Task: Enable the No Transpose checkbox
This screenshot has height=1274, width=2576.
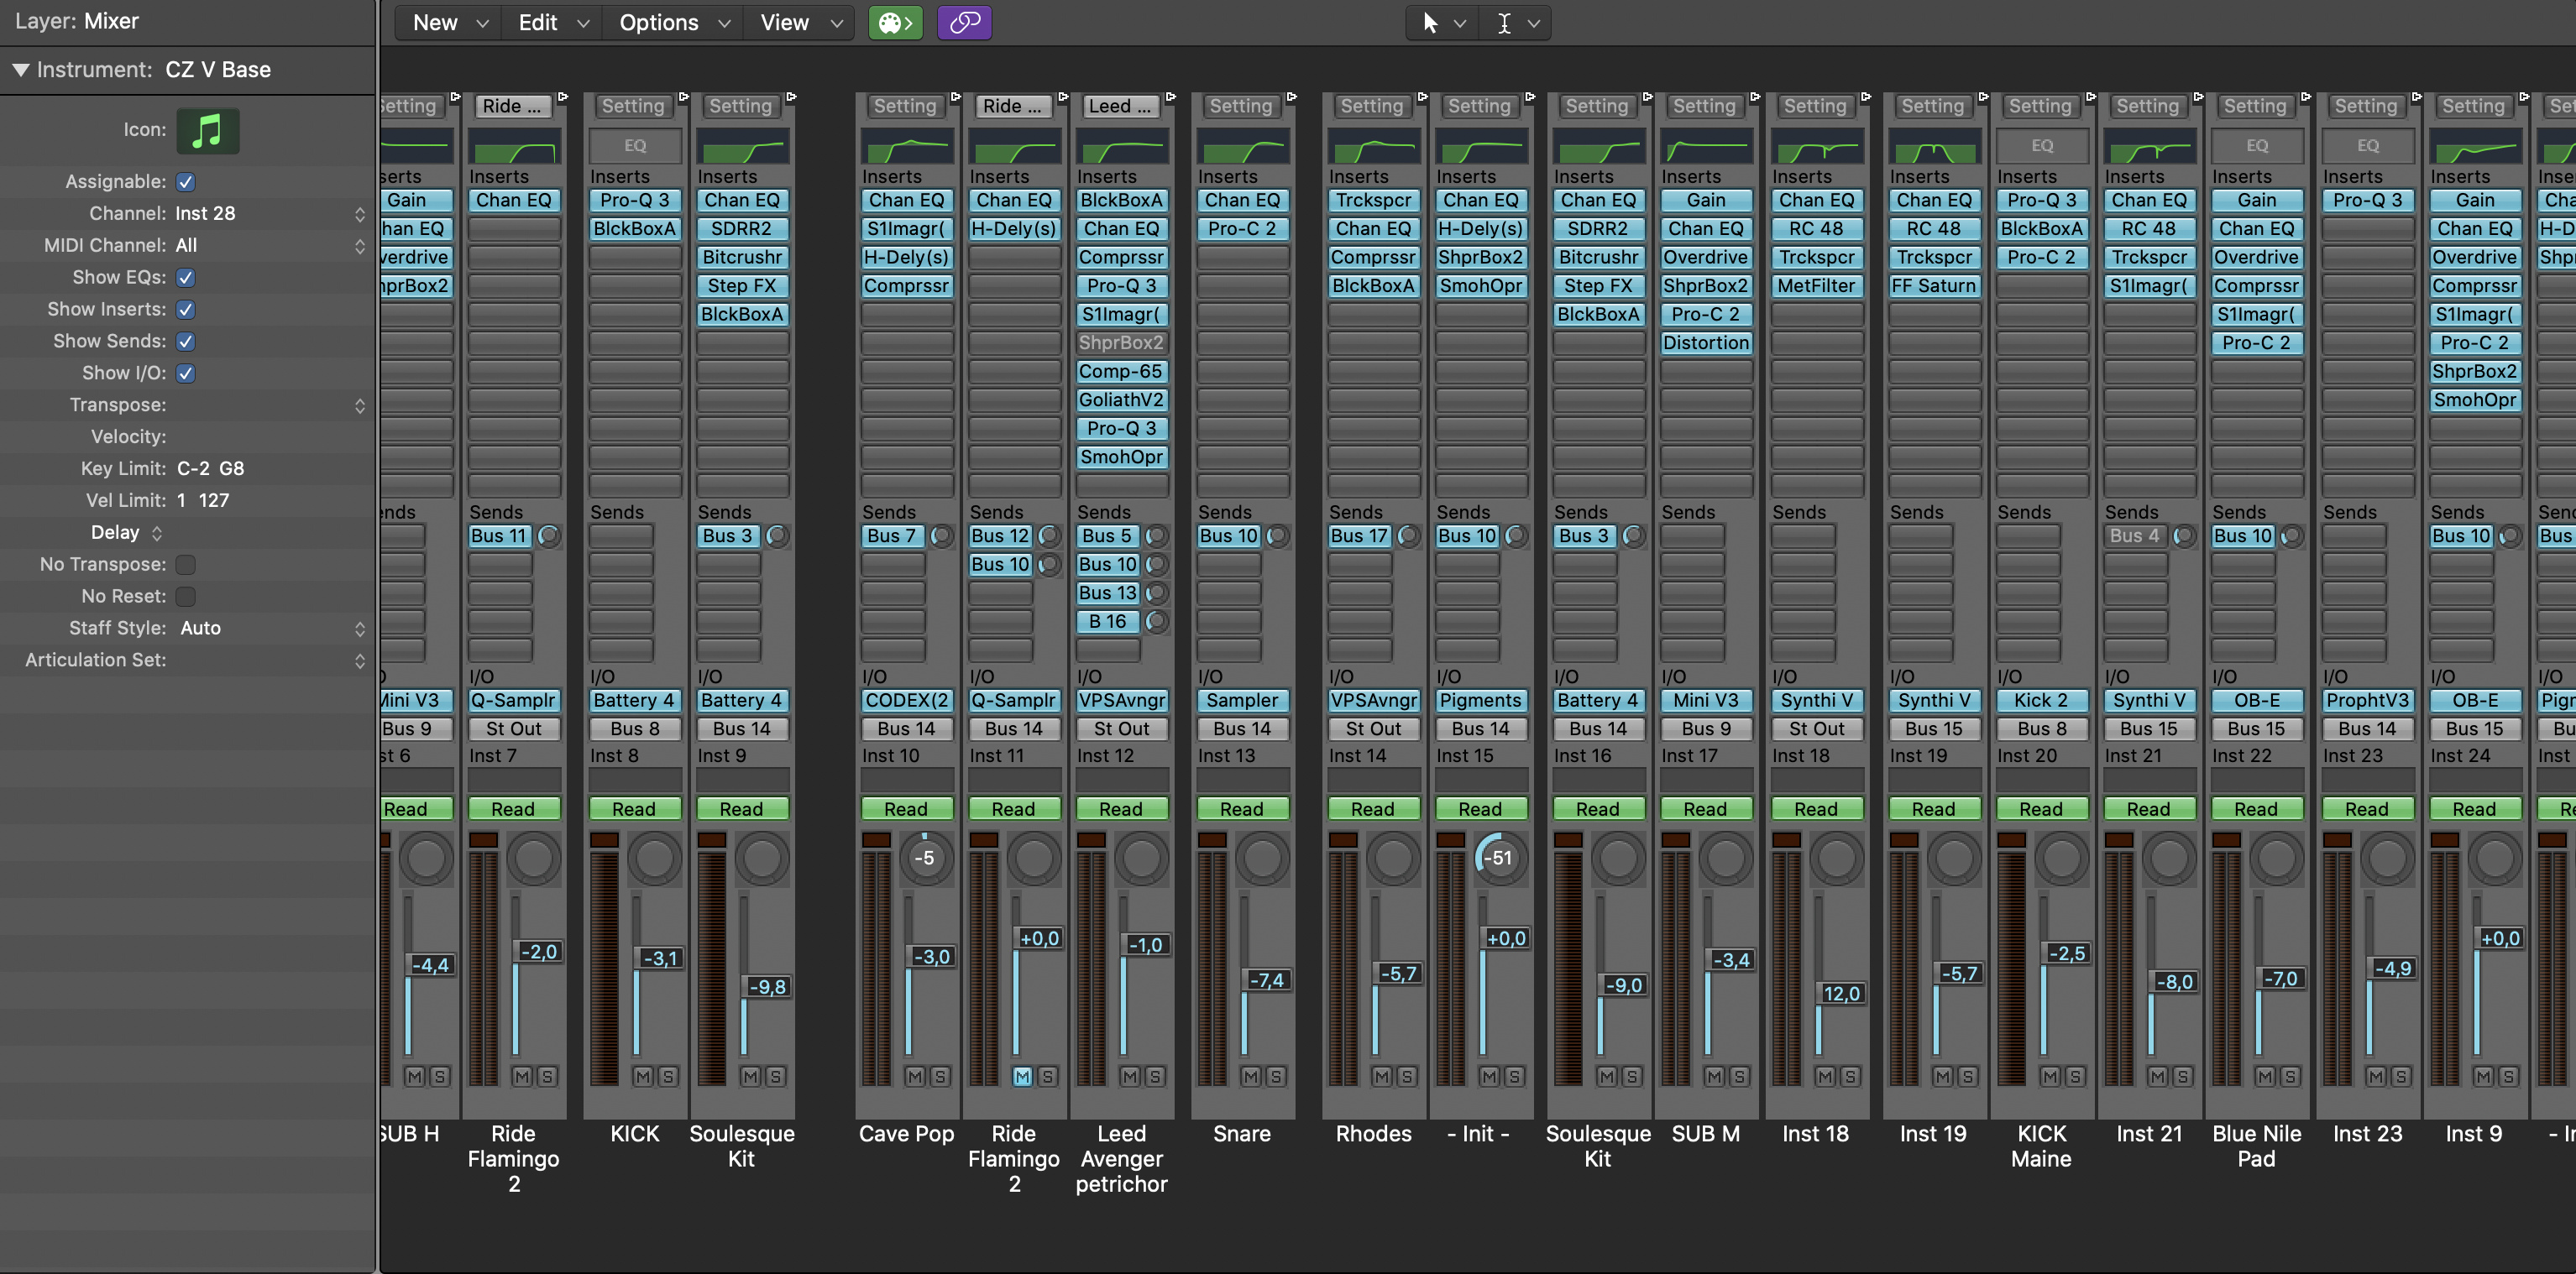Action: [x=185, y=565]
